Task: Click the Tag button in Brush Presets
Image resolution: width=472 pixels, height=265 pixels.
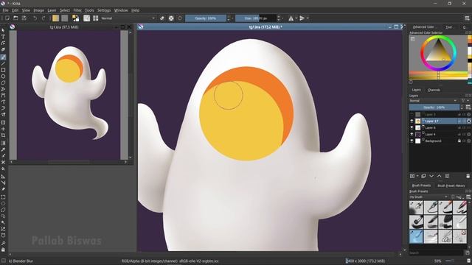Action: [x=458, y=197]
